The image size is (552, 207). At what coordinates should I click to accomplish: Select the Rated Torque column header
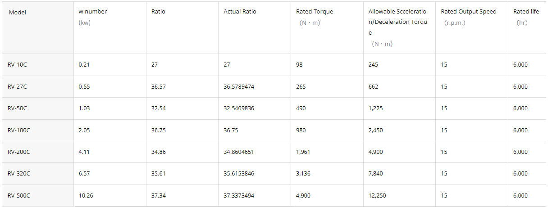(x=315, y=12)
